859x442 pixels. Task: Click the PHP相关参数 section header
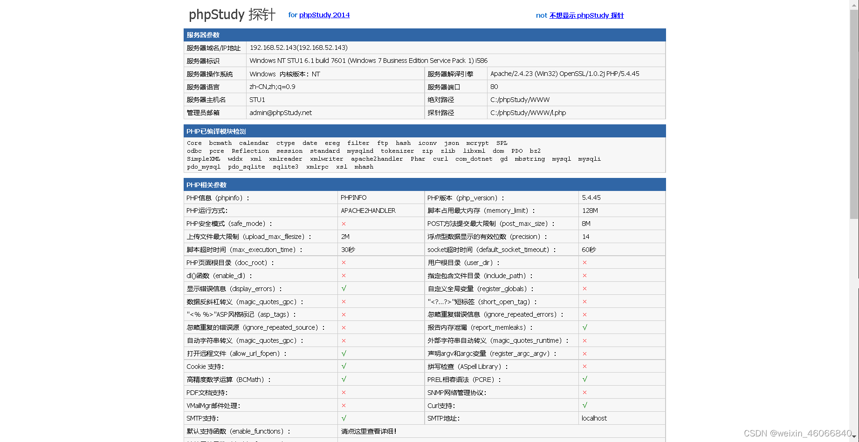click(x=425, y=185)
